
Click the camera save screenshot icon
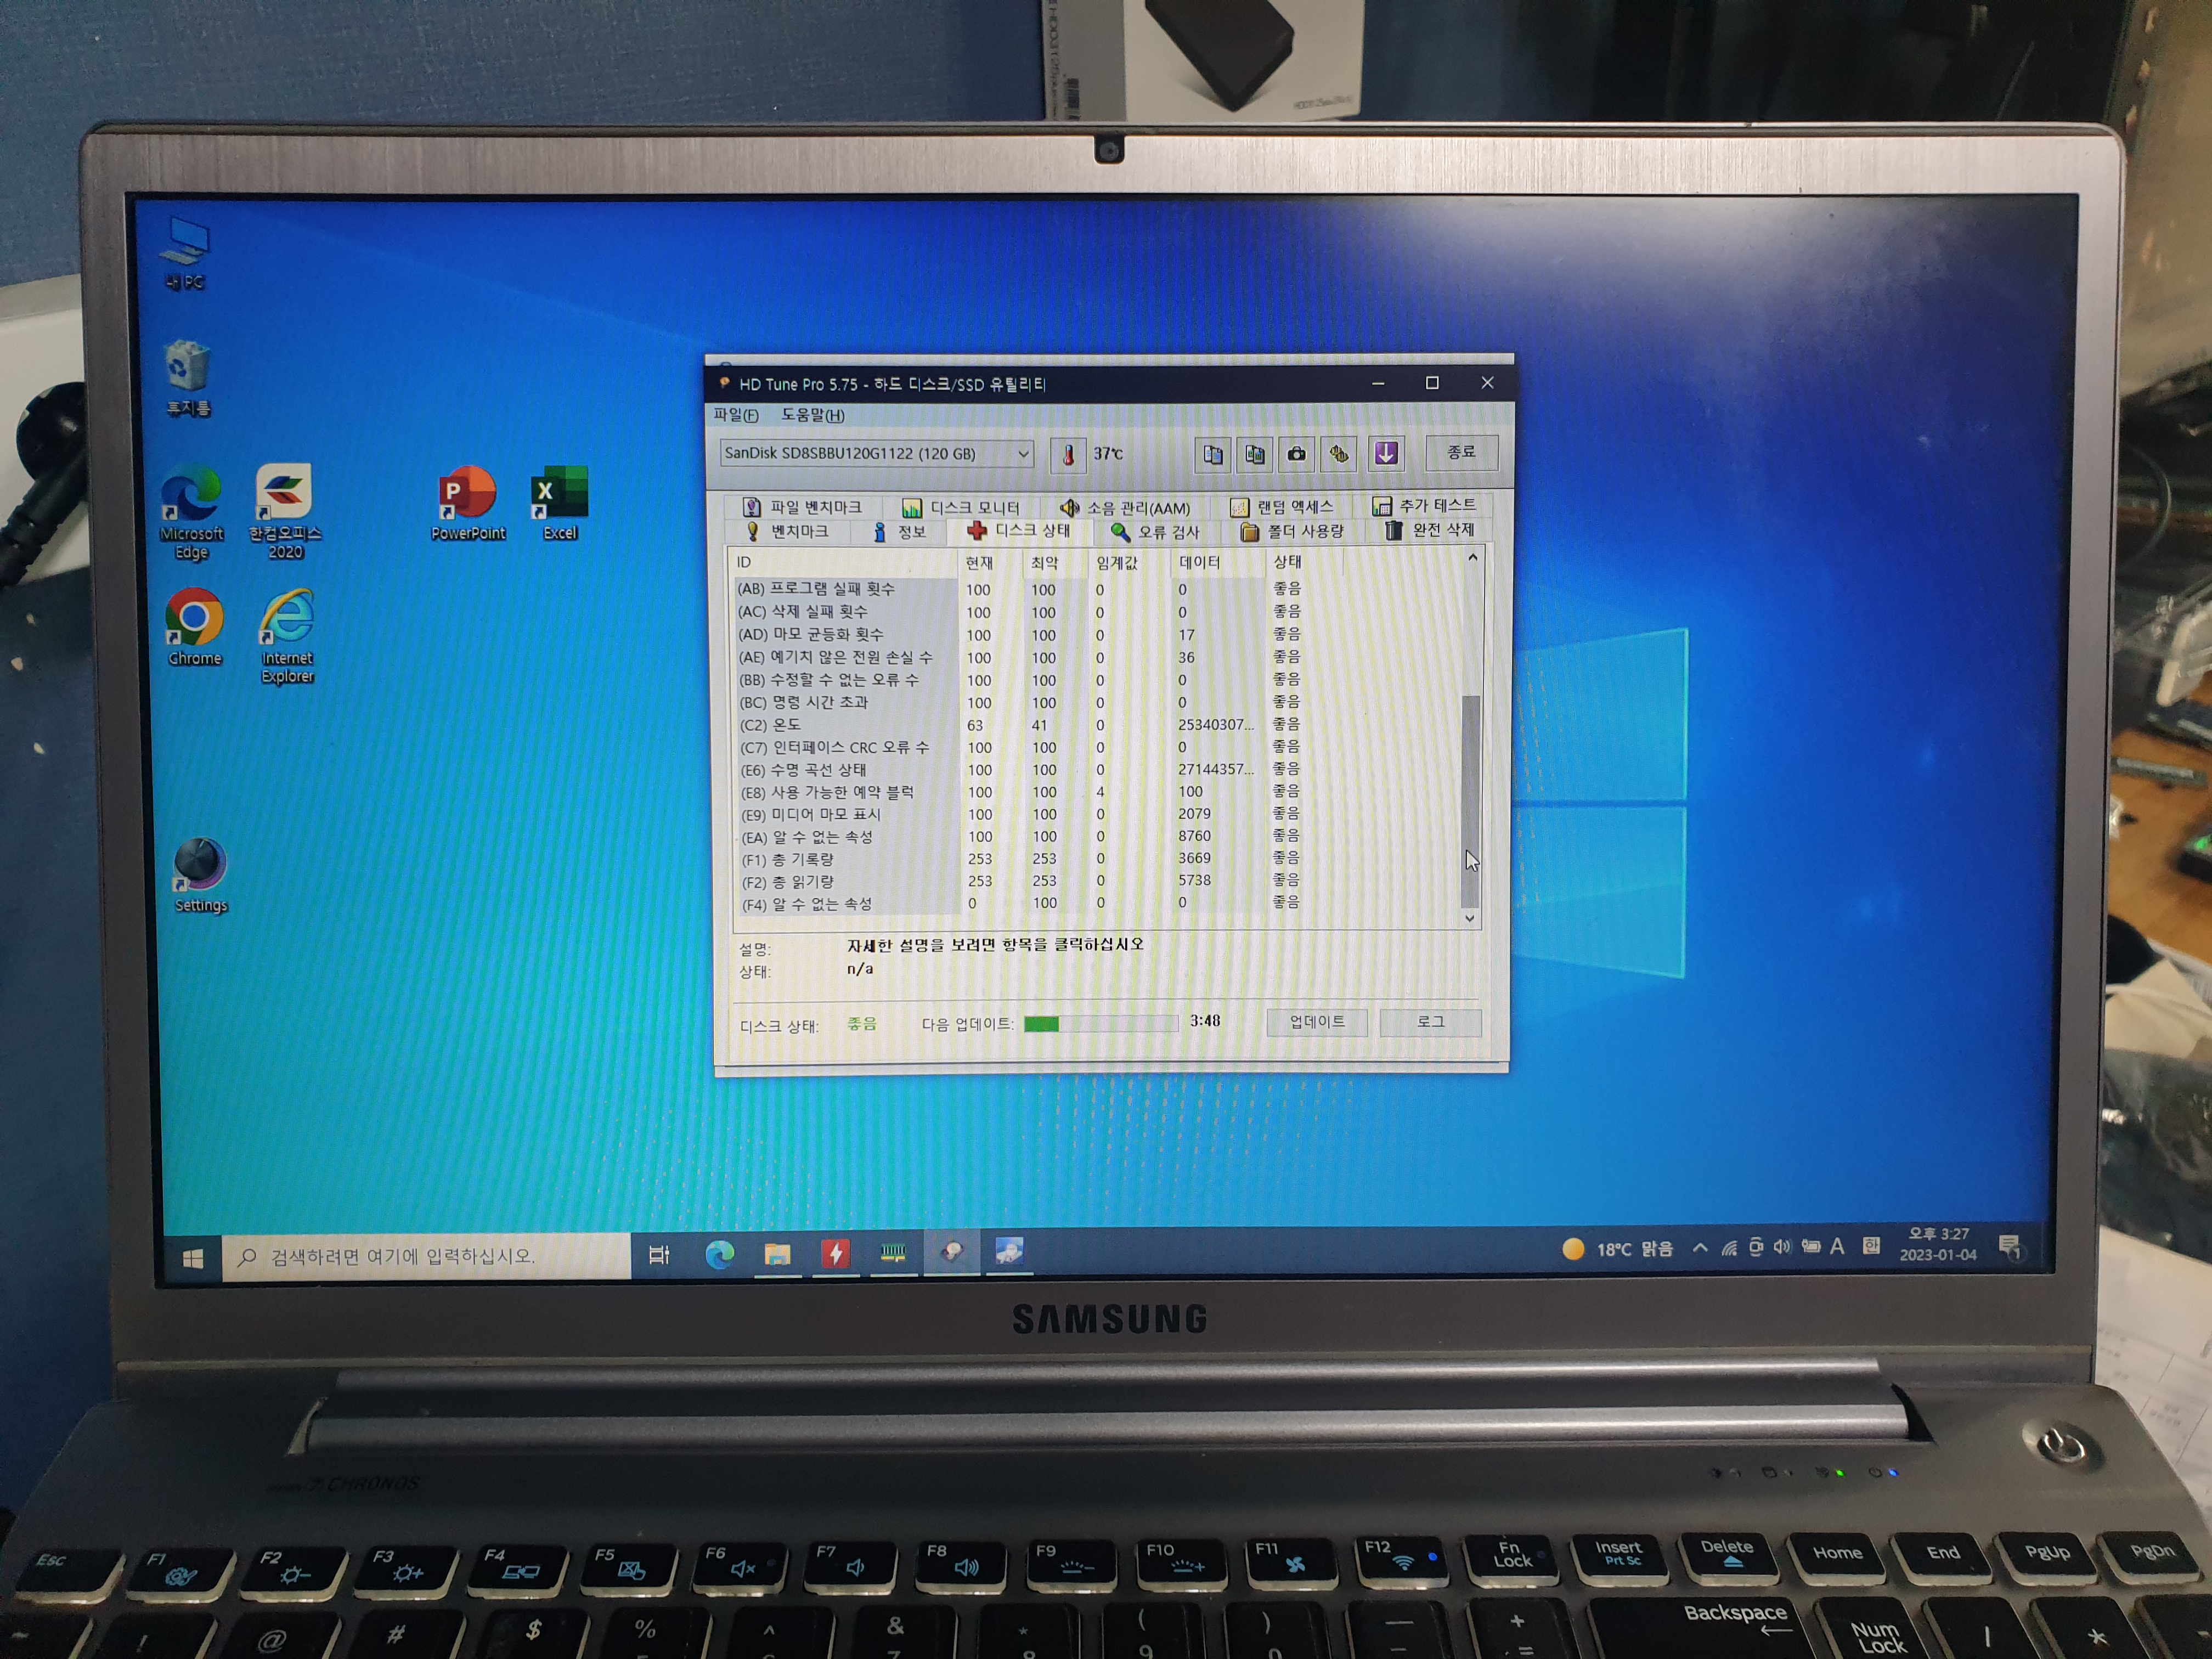(x=1296, y=454)
